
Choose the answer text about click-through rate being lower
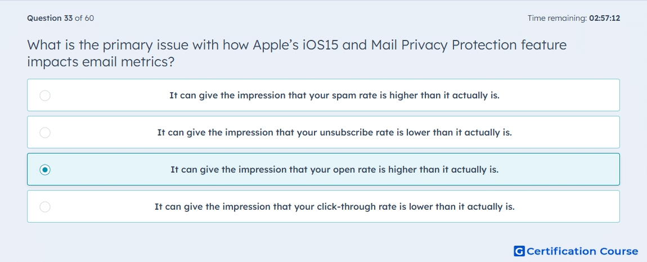(334, 207)
